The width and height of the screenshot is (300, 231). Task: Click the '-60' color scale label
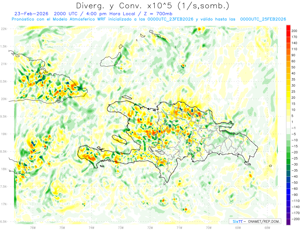pos(295,189)
